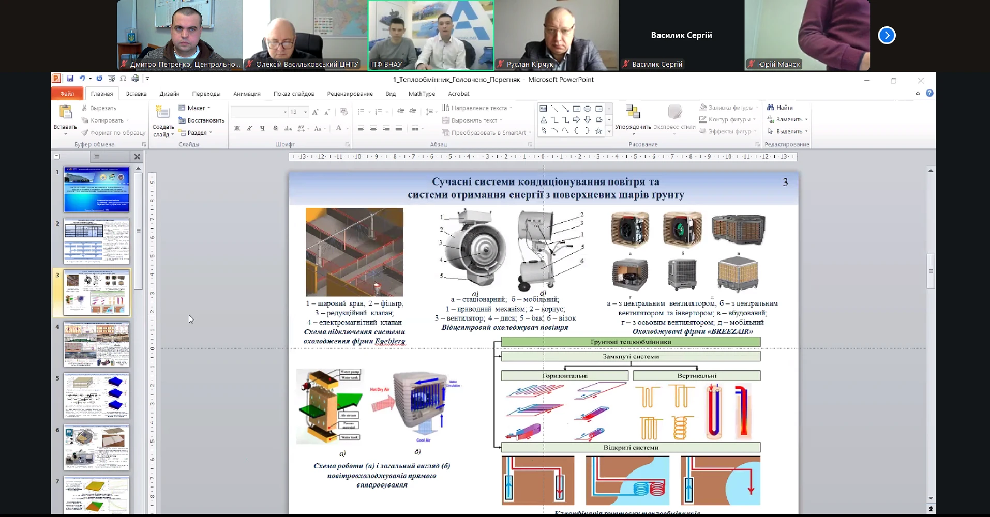990x517 pixels.
Task: Click the quick print icon
Action: pyautogui.click(x=135, y=79)
